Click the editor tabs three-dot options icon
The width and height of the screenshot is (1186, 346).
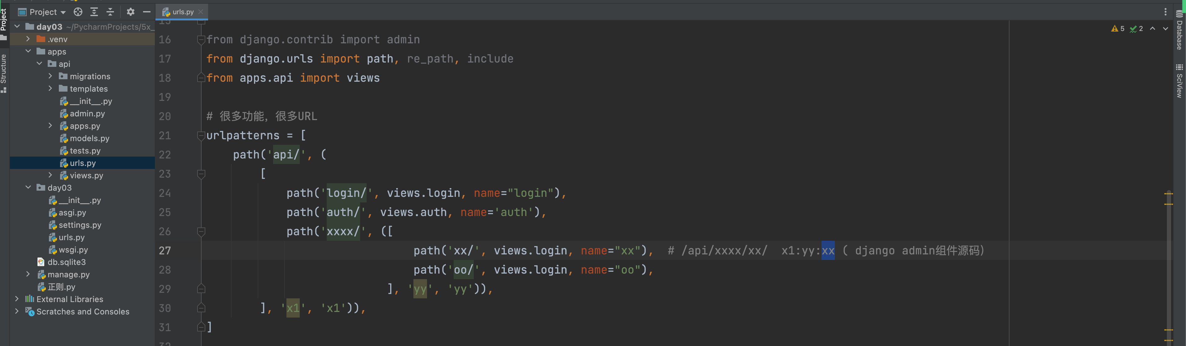click(1165, 12)
